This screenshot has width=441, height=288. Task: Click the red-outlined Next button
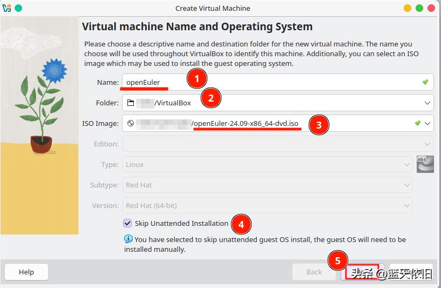[362, 273]
